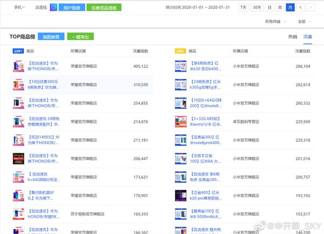Viewport: 324px width, 234px height.
Task: Open the 全部 filter dropdown
Action: click(x=304, y=22)
